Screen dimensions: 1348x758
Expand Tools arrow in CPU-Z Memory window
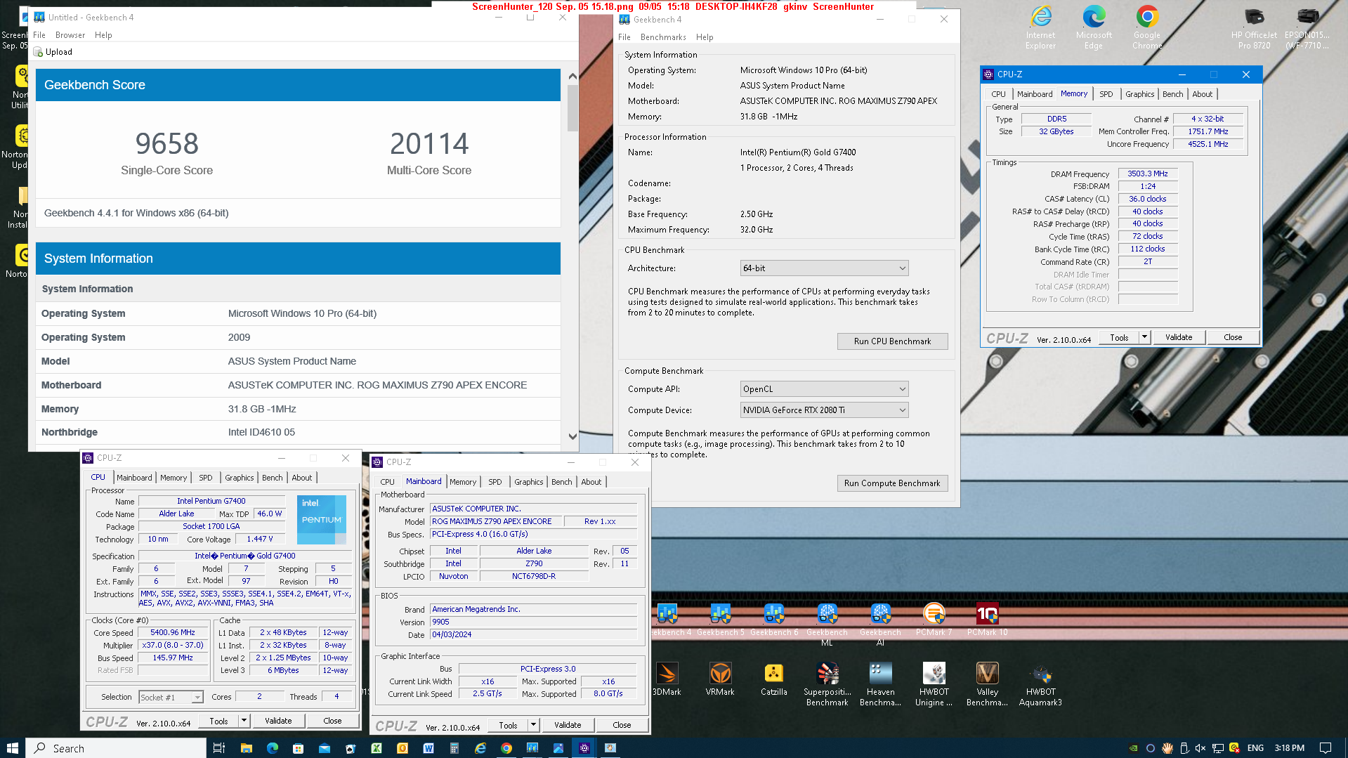[1144, 337]
